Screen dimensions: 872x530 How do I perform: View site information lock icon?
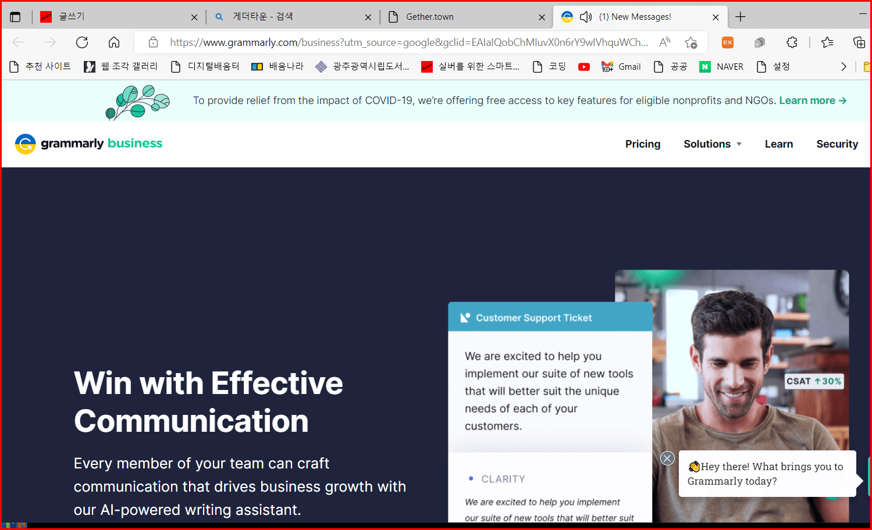coord(153,42)
